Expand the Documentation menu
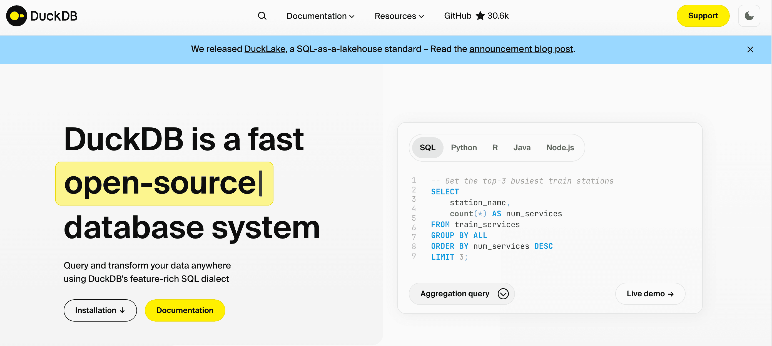This screenshot has height=346, width=772. pos(320,16)
